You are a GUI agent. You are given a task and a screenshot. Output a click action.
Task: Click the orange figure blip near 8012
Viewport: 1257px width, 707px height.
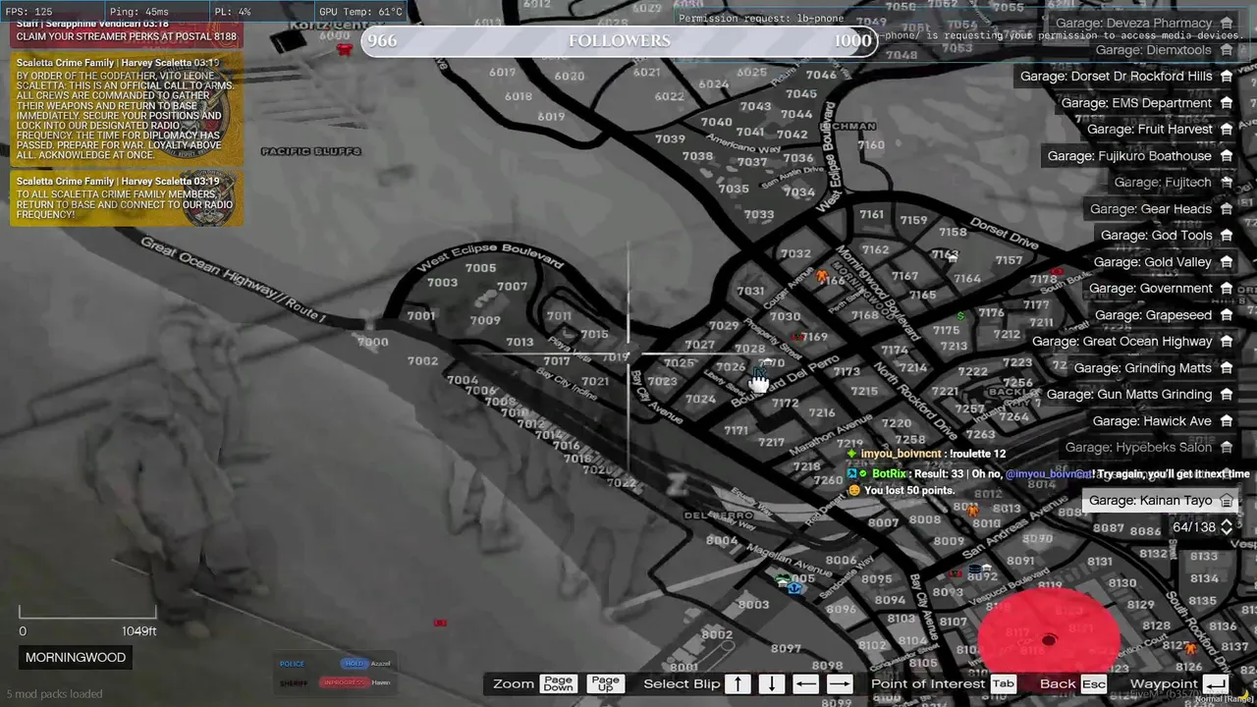click(x=972, y=511)
